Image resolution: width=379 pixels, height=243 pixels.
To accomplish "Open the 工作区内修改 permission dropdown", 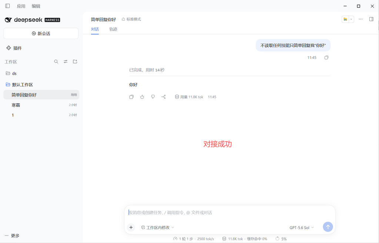I will 158,227.
